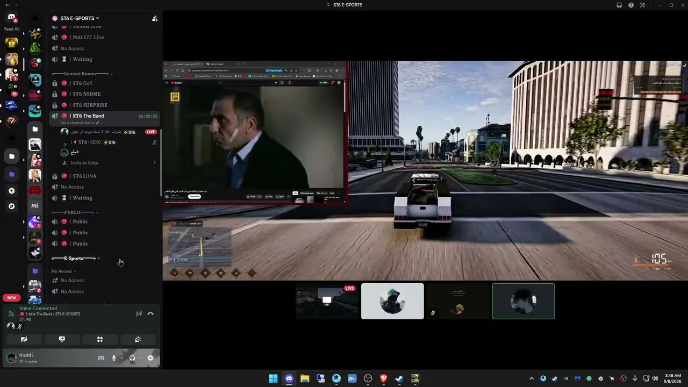Collapse the General Rooms category
Viewport: 688px width, 387px height.
(x=82, y=74)
